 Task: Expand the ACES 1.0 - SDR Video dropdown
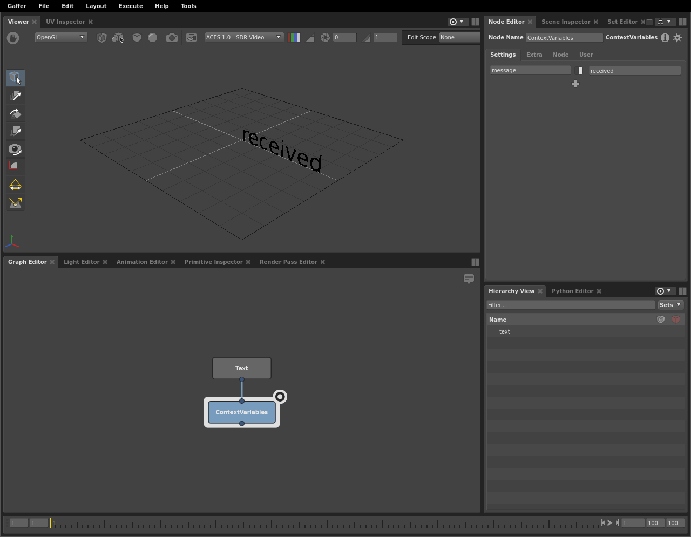pyautogui.click(x=243, y=37)
